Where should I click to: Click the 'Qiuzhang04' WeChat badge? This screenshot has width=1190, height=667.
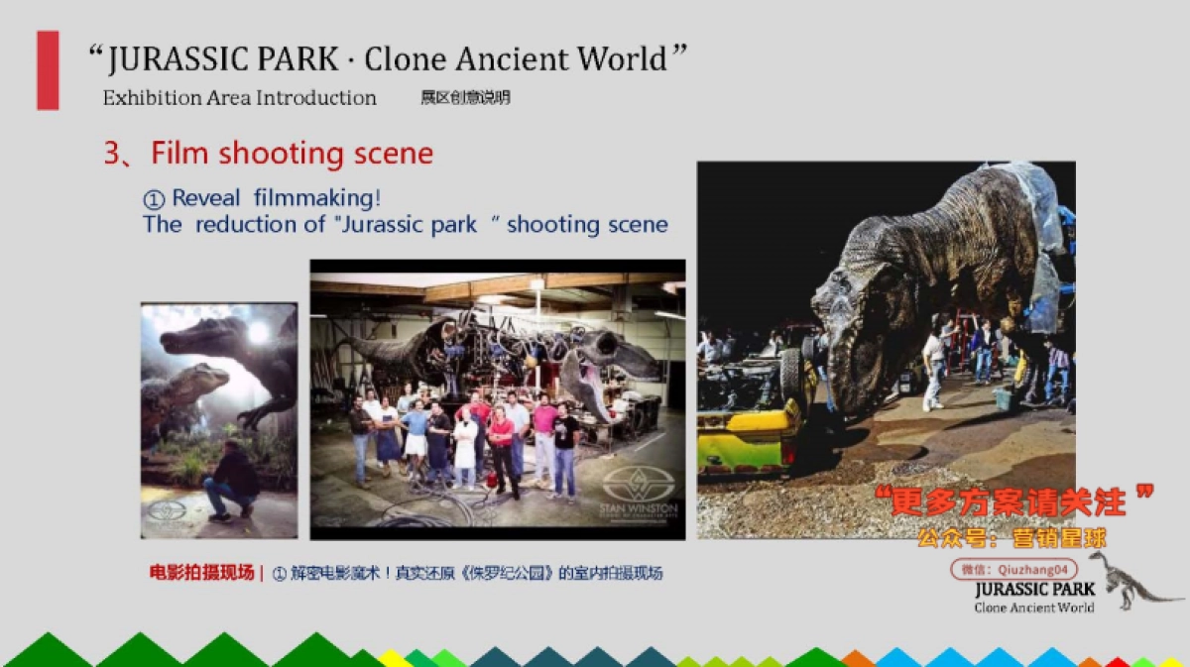(1013, 570)
